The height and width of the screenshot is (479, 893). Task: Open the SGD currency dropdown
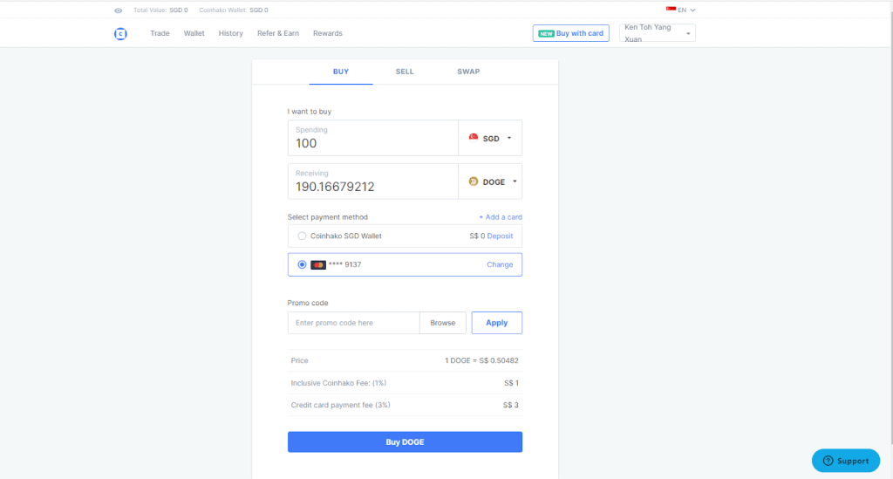490,138
